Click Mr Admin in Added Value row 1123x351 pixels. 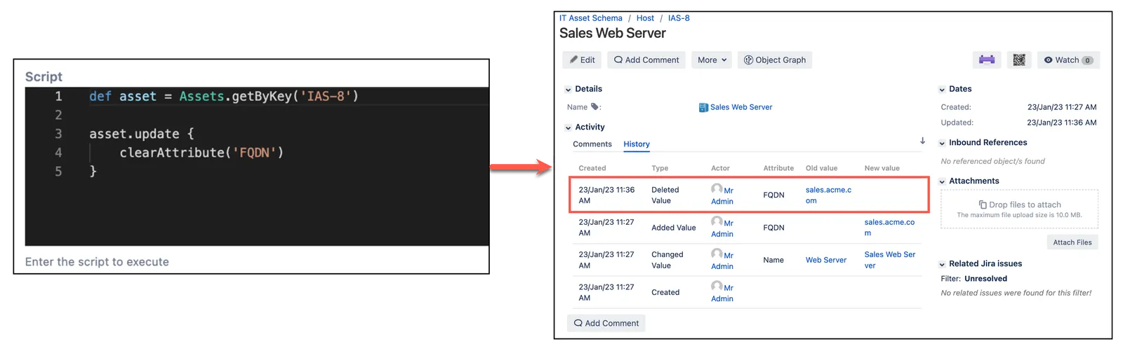[722, 228]
